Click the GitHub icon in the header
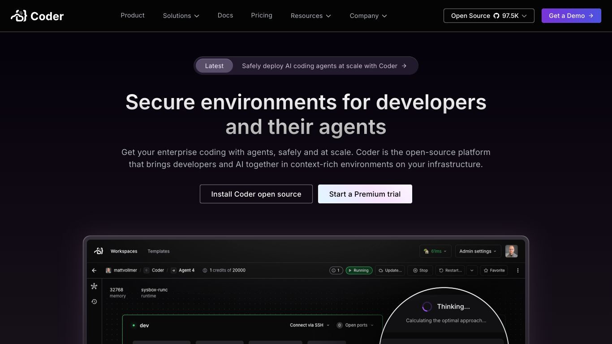Screen dimensions: 612x344 pos(496,16)
